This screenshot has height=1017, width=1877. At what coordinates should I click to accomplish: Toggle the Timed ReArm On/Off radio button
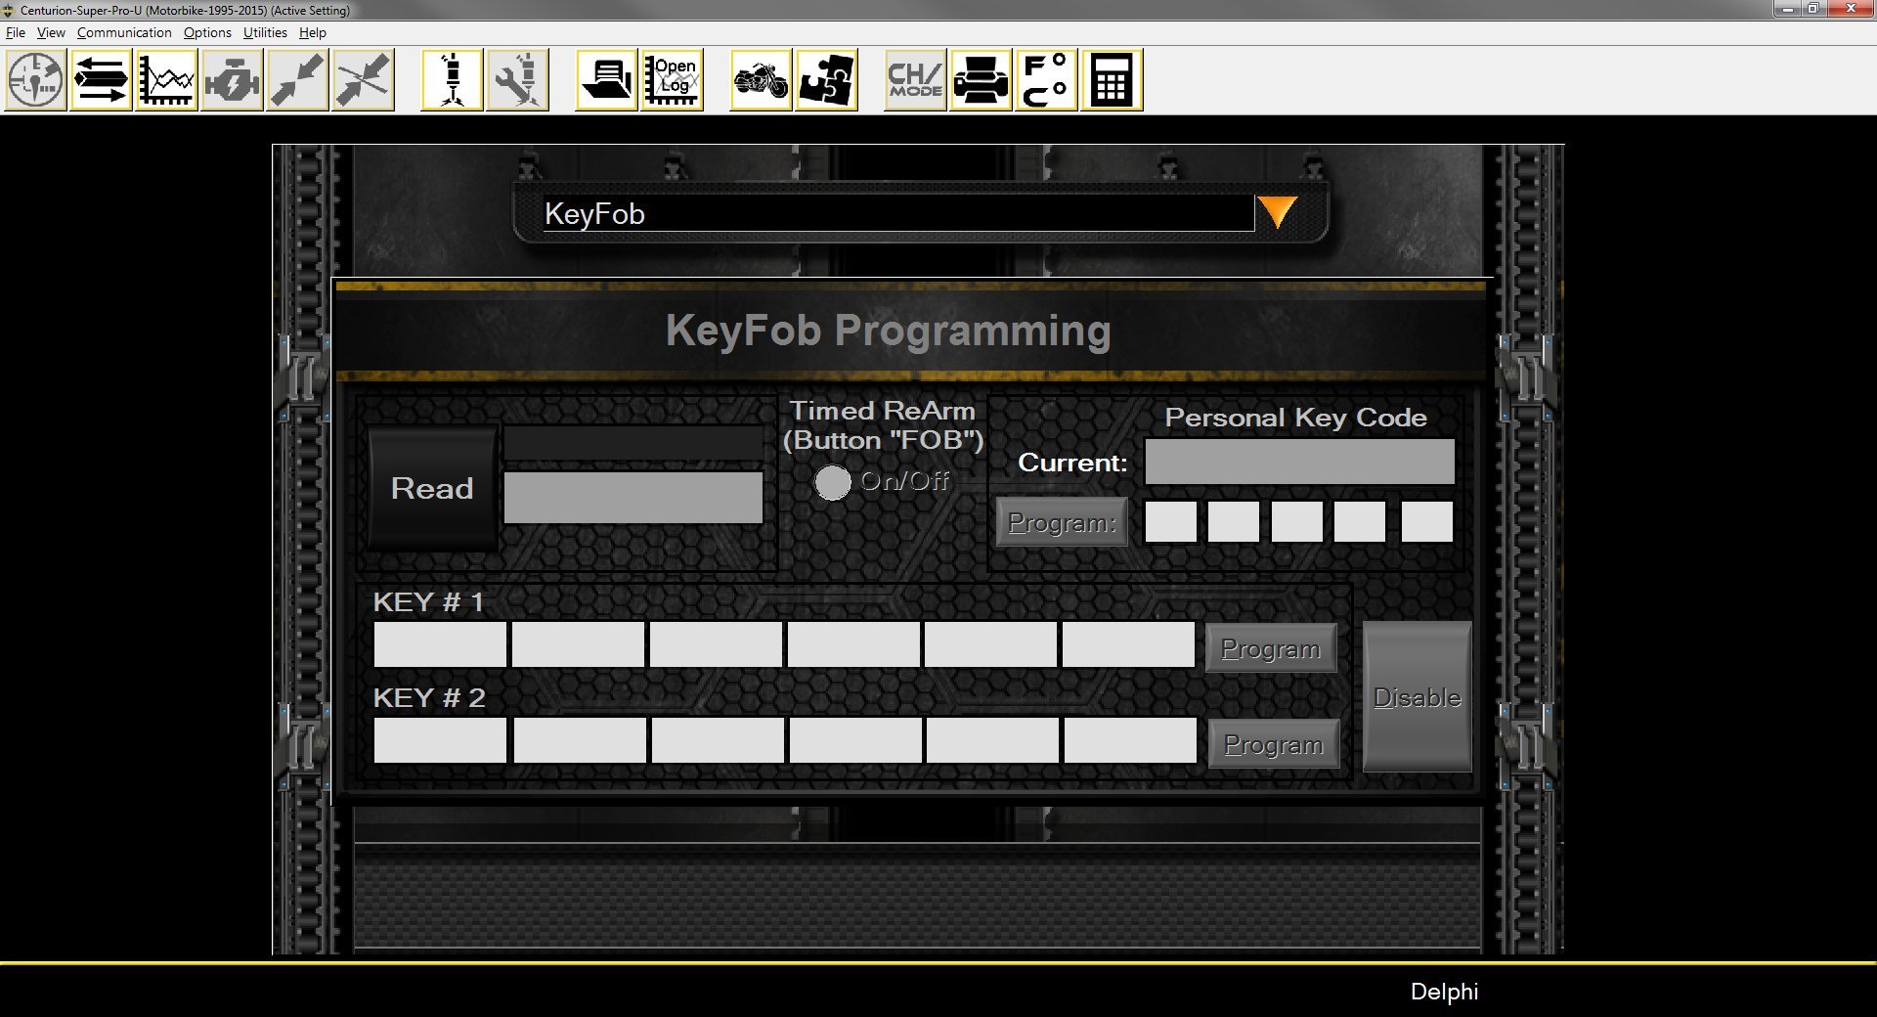(x=833, y=481)
